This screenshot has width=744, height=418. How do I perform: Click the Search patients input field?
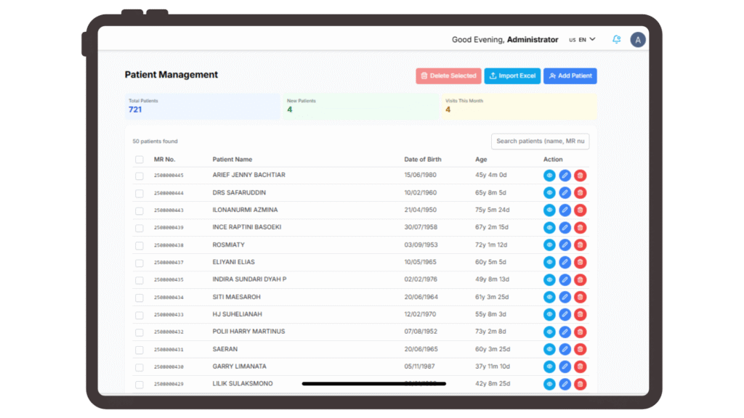[x=540, y=141]
